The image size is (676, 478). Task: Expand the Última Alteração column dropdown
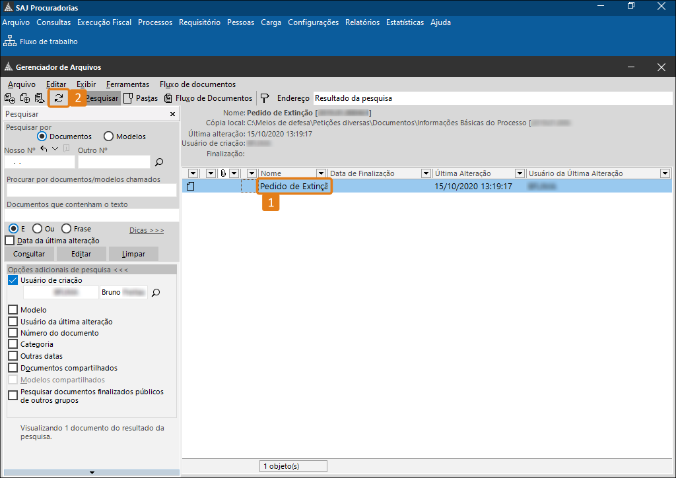coord(520,173)
